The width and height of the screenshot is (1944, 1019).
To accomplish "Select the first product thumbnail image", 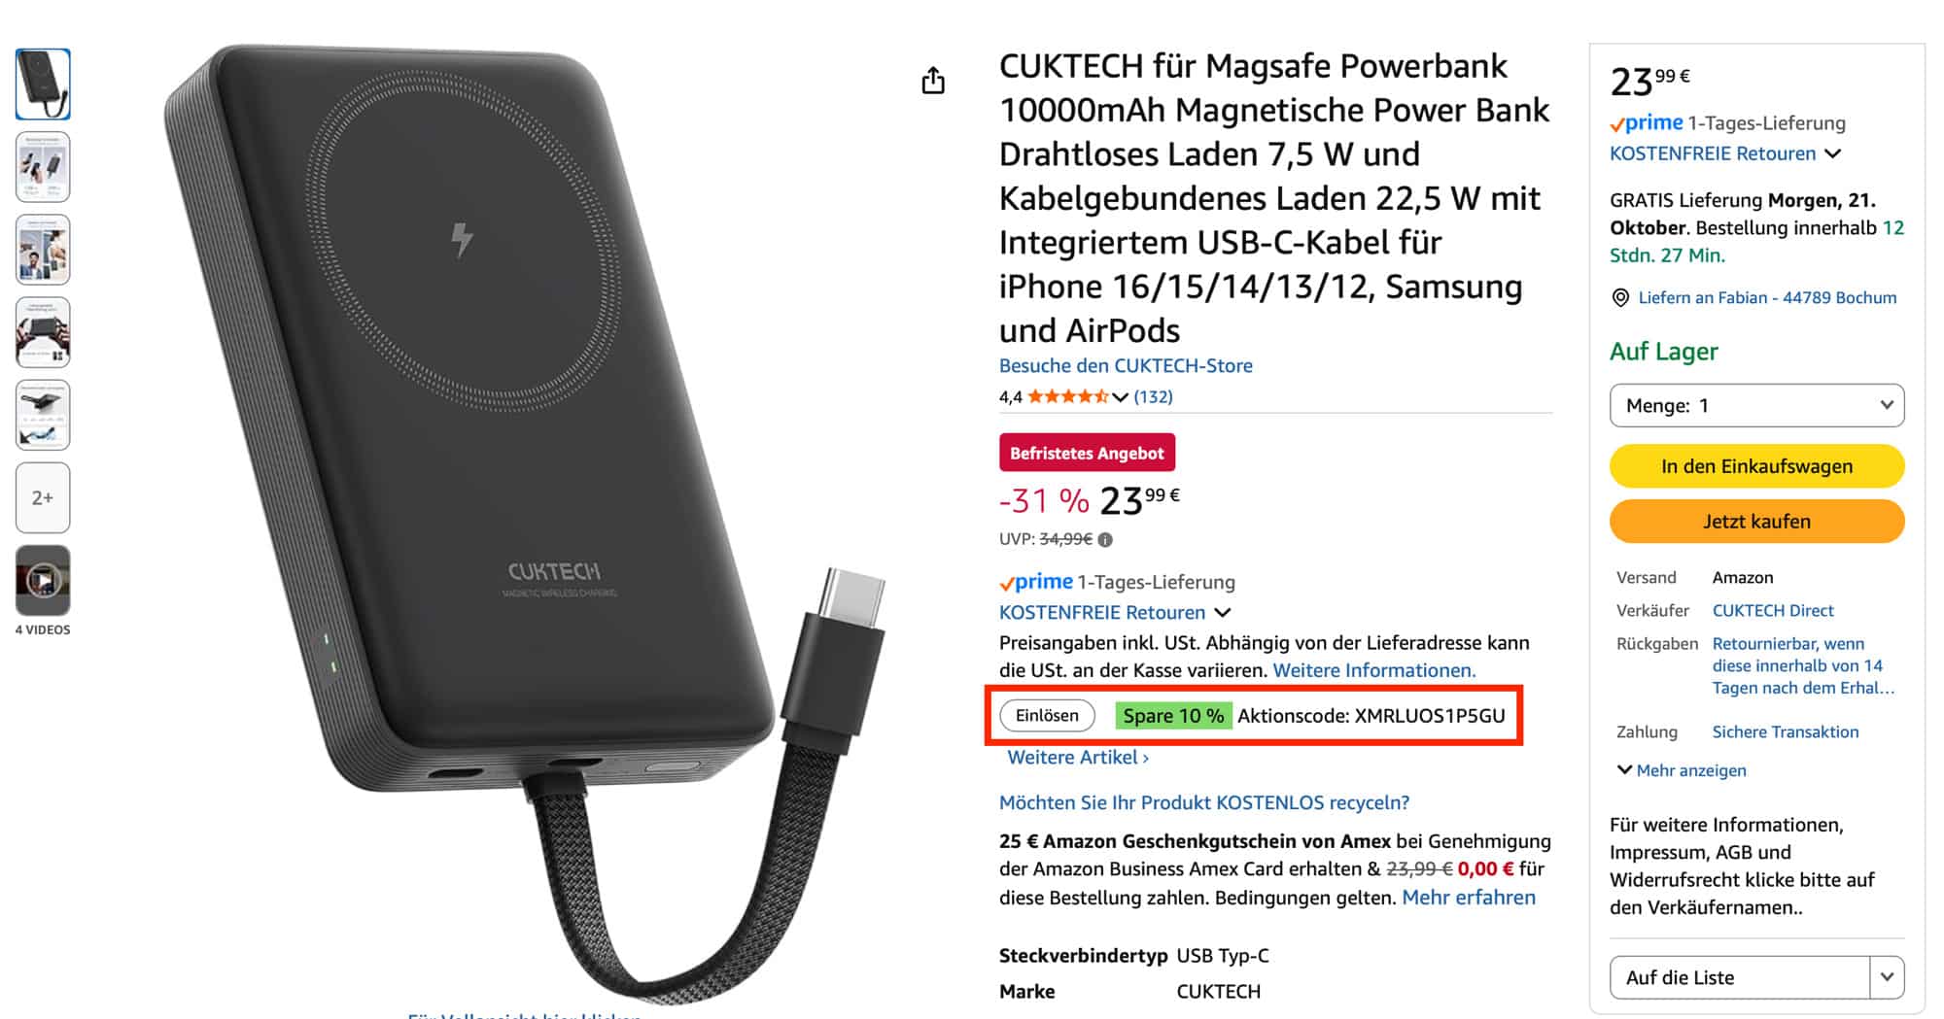I will tap(43, 85).
